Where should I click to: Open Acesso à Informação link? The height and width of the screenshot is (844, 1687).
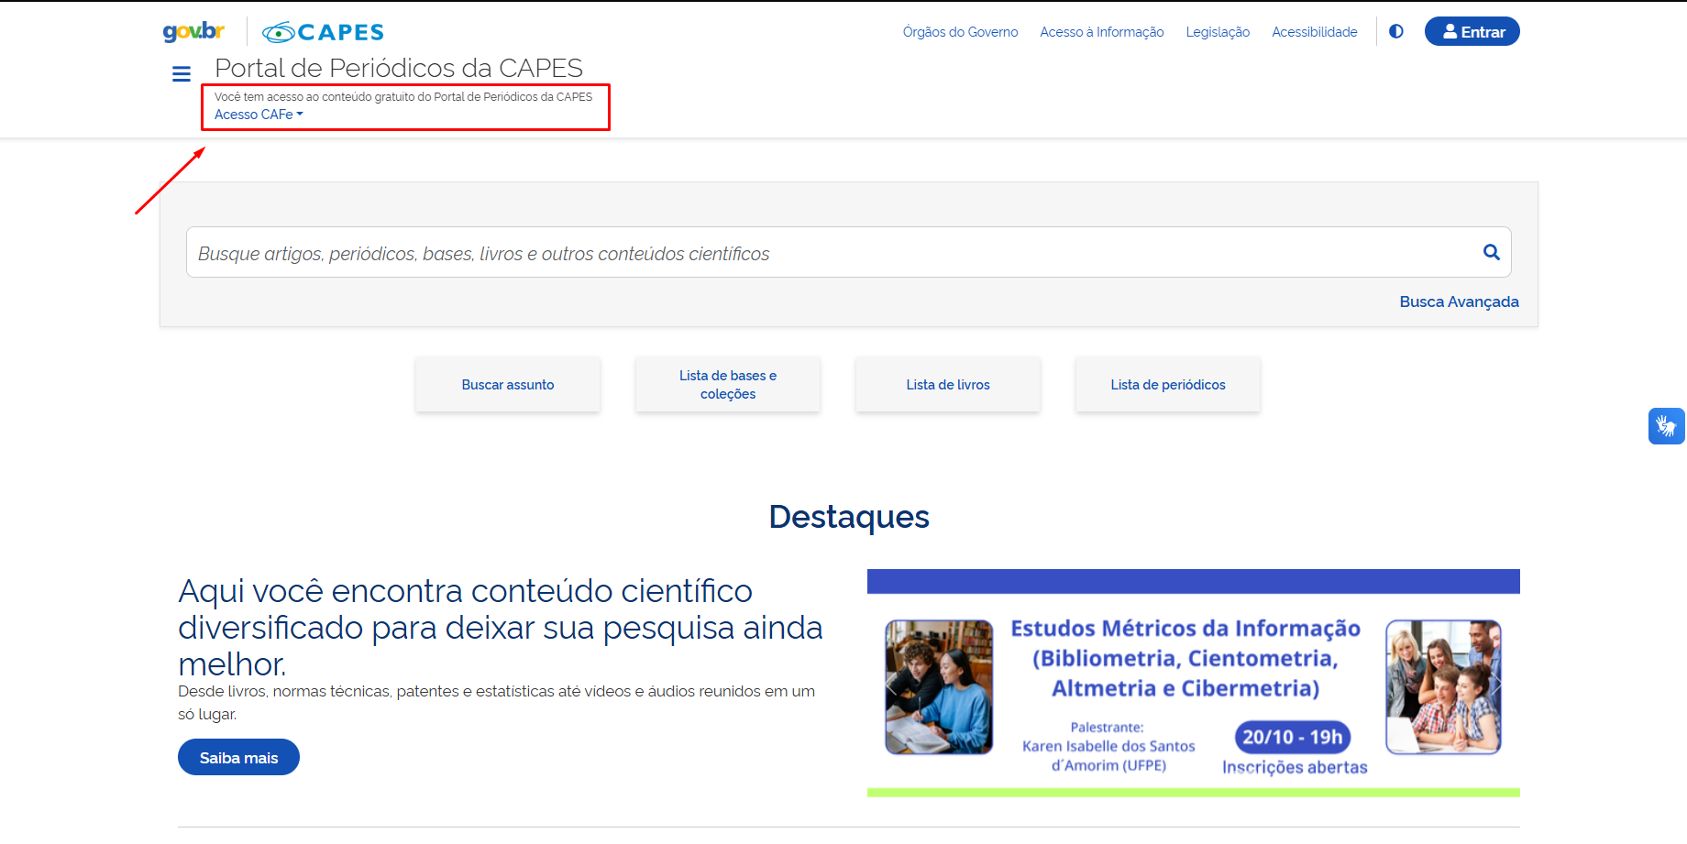(1102, 32)
